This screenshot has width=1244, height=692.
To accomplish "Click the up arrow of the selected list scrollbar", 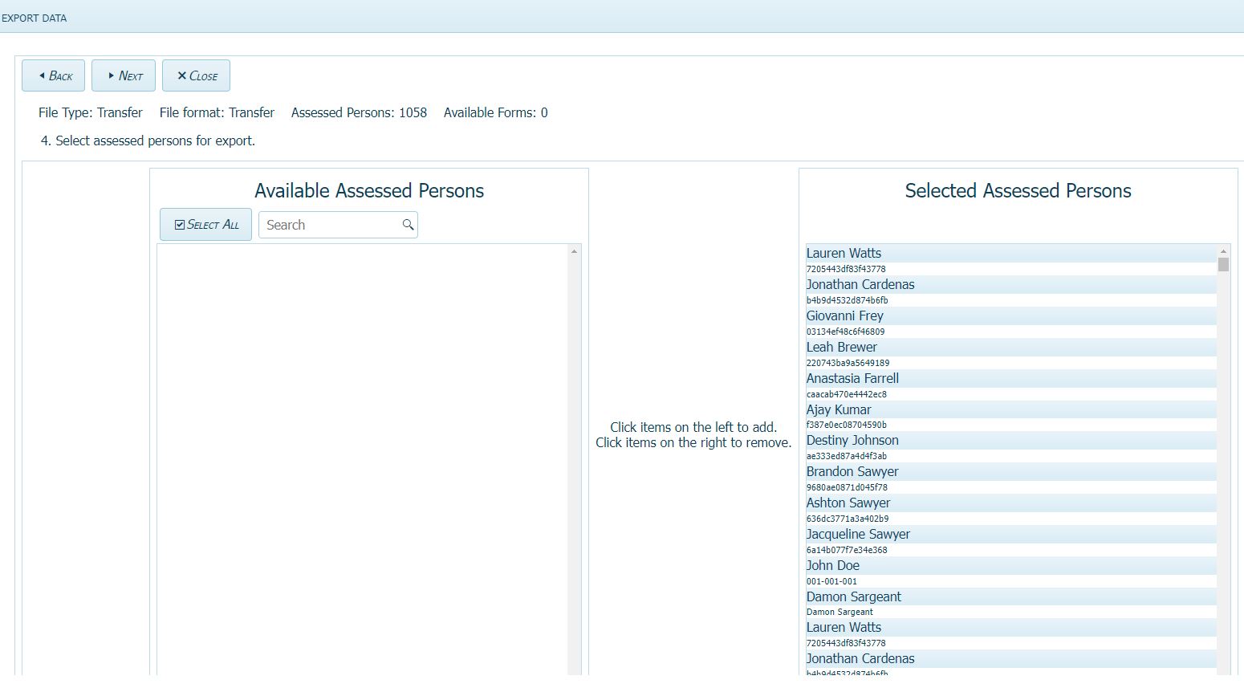I will 1223,250.
